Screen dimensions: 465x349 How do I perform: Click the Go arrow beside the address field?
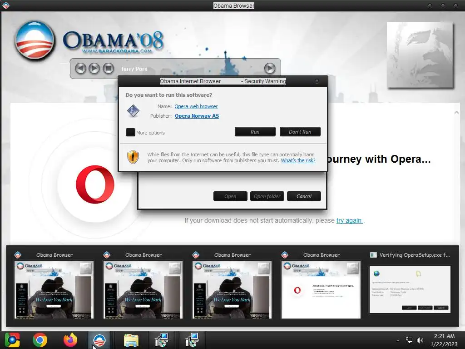(269, 69)
